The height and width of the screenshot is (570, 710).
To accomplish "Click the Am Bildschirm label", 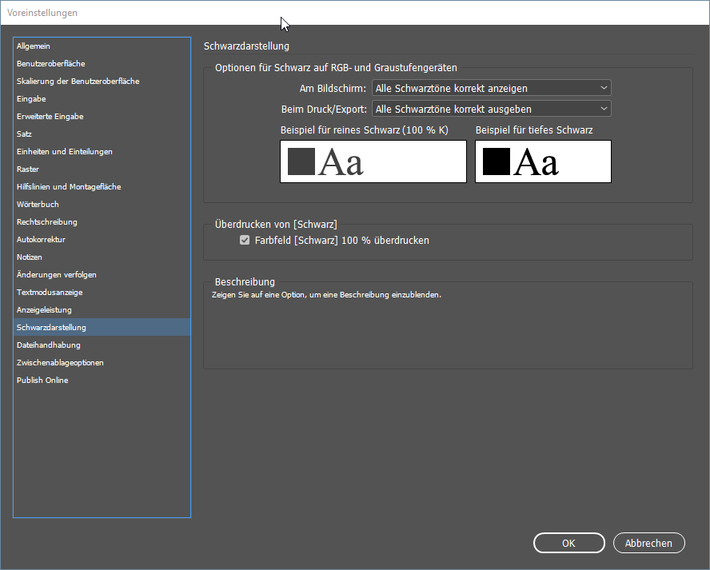I will [x=333, y=88].
